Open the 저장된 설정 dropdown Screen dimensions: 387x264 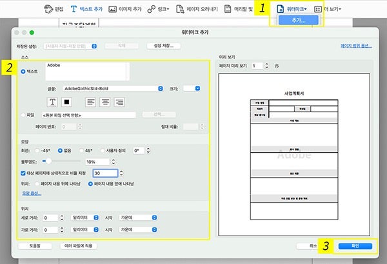70,46
